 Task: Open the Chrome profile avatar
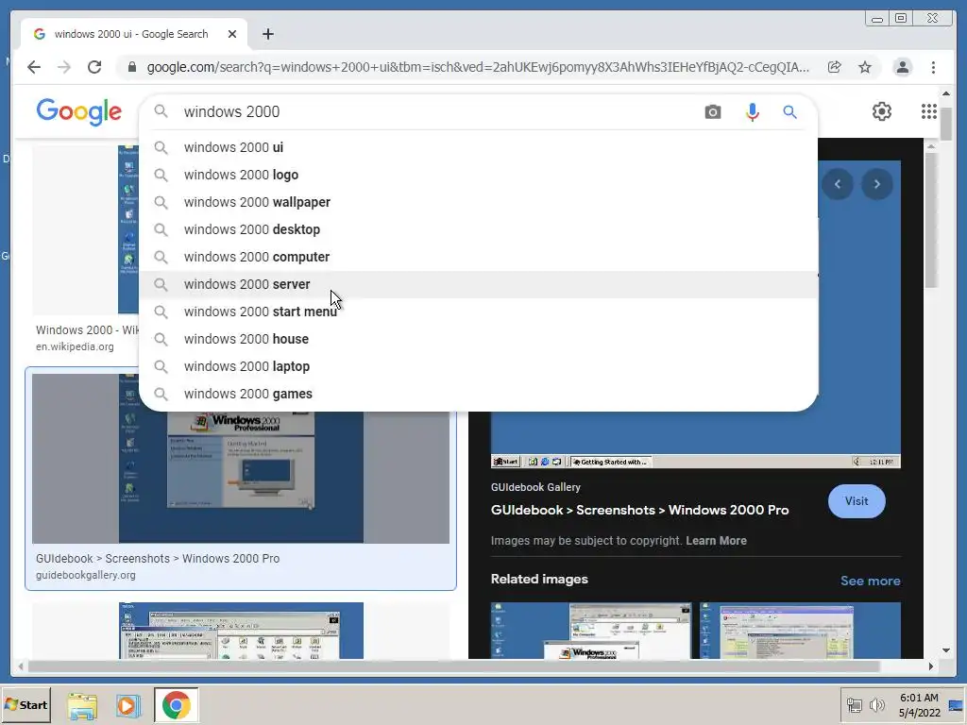(x=902, y=67)
